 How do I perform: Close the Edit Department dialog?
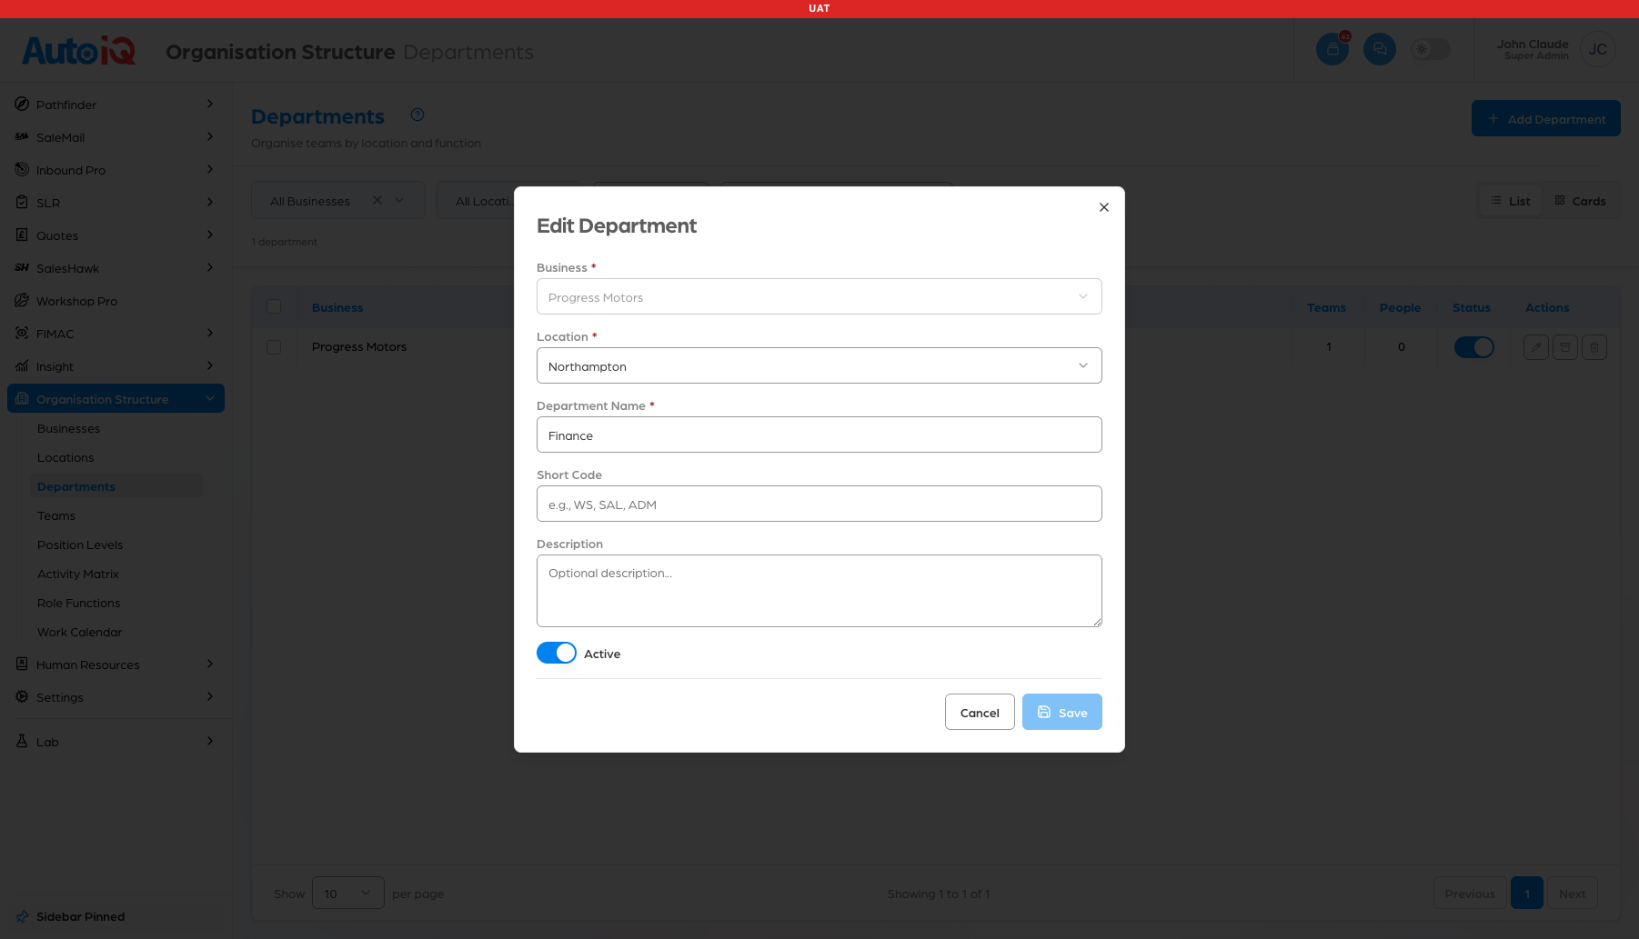(1104, 207)
